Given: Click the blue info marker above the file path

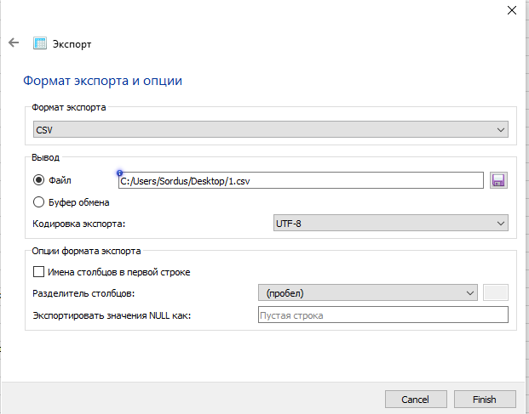Looking at the screenshot, I should [120, 173].
